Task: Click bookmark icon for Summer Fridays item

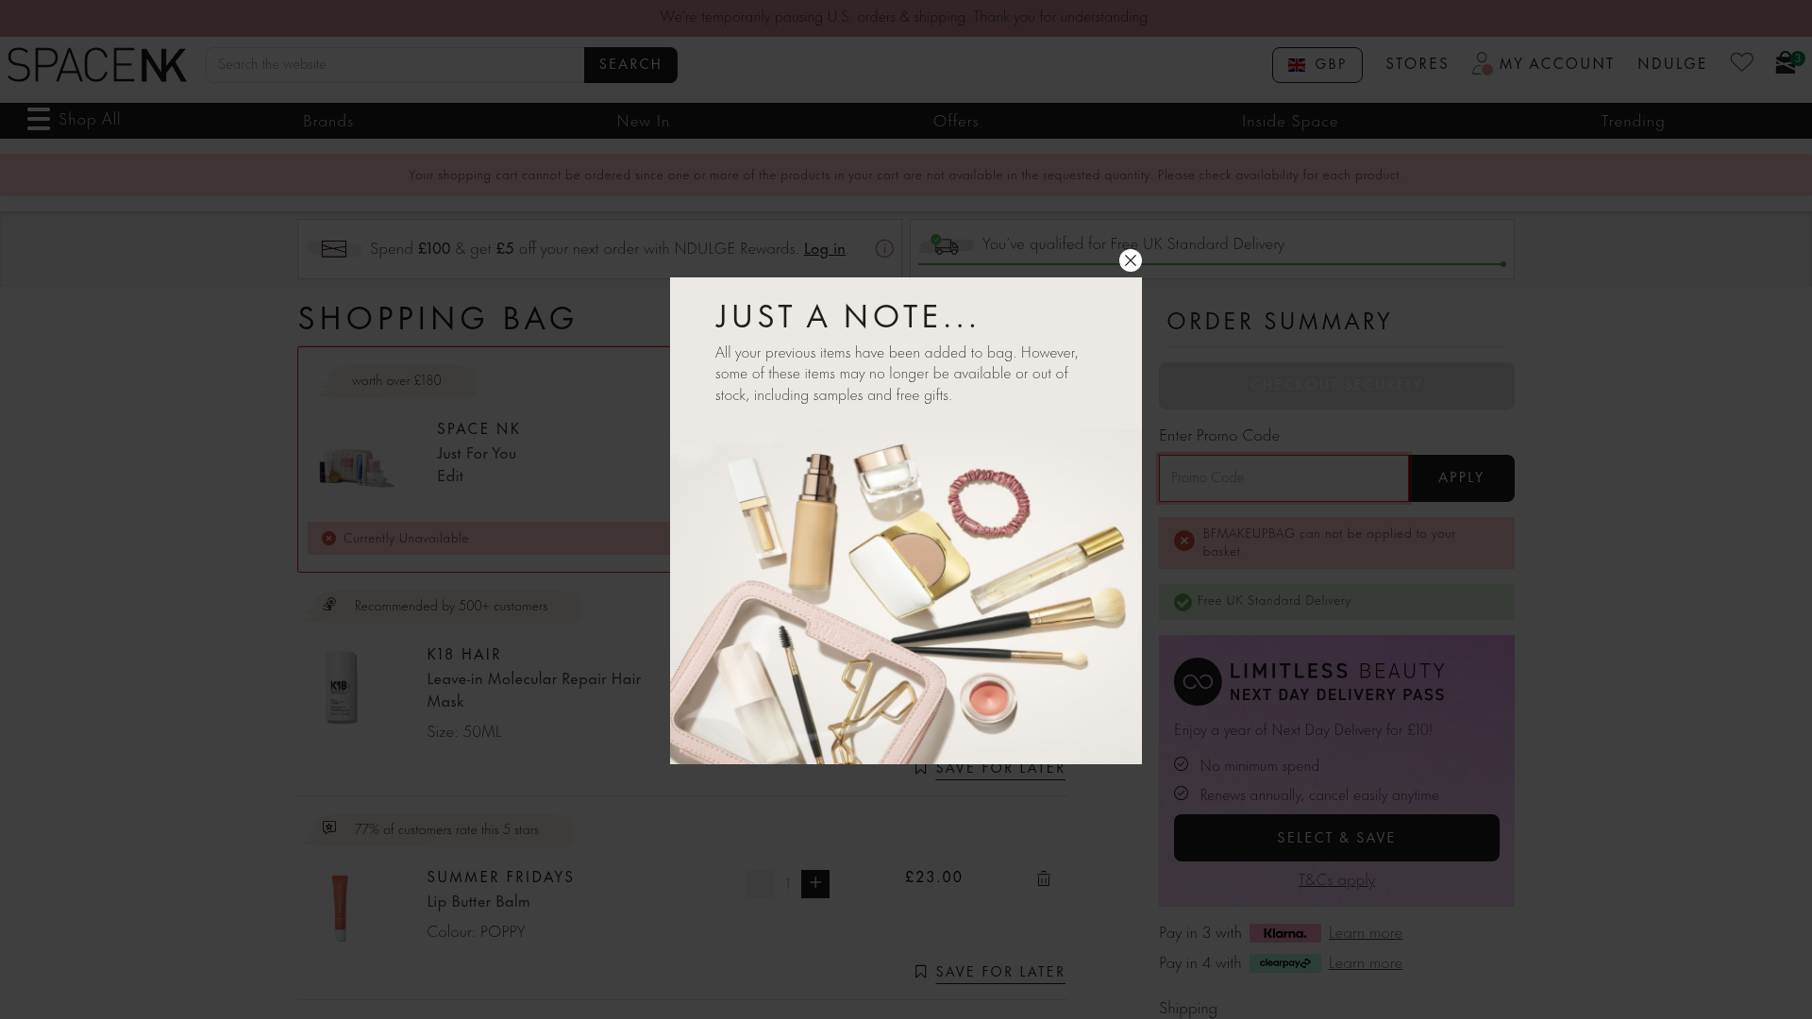Action: click(921, 972)
